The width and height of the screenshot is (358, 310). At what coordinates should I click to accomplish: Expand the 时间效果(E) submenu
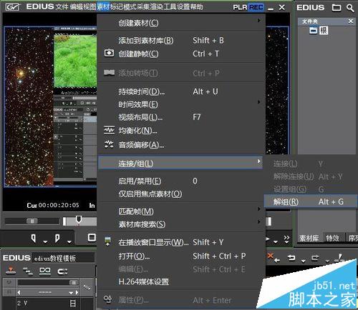181,104
